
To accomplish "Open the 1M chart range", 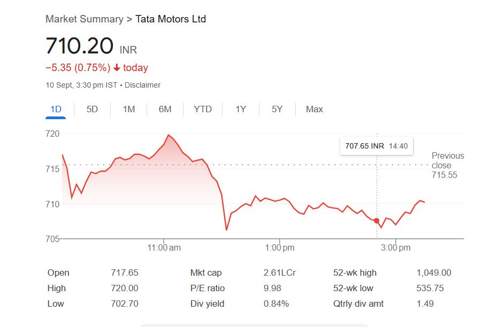I will point(128,110).
